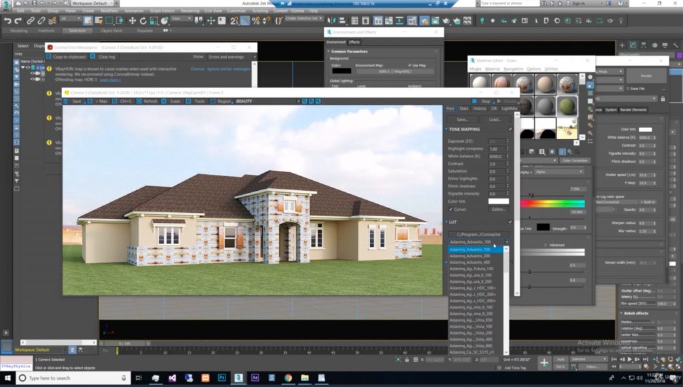Image resolution: width=683 pixels, height=387 pixels.
Task: Toggle the Curves checkbox
Action: 451,210
